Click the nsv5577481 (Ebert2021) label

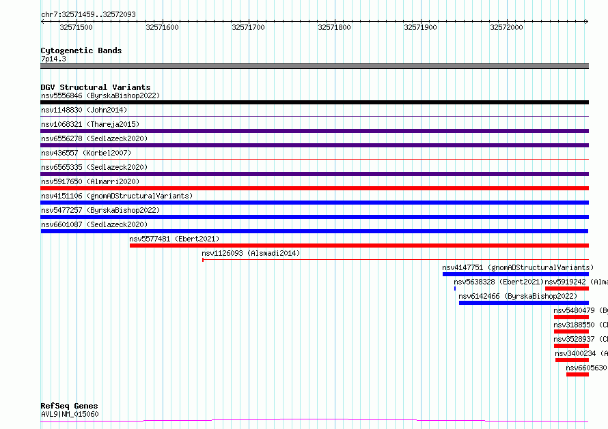click(174, 239)
